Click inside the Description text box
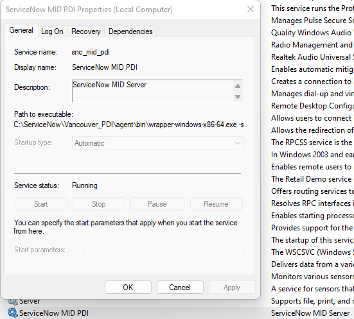The width and height of the screenshot is (354, 319). [152, 91]
